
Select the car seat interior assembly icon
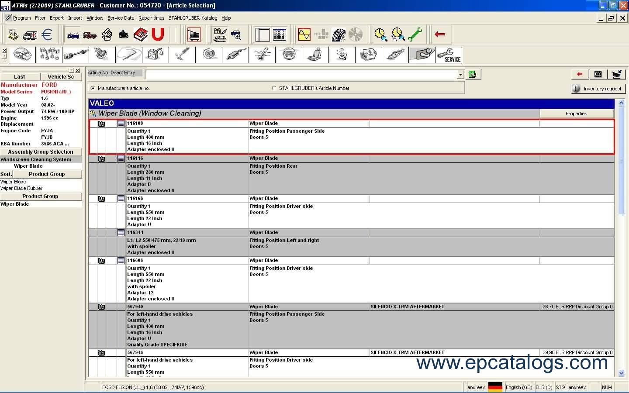pos(315,55)
